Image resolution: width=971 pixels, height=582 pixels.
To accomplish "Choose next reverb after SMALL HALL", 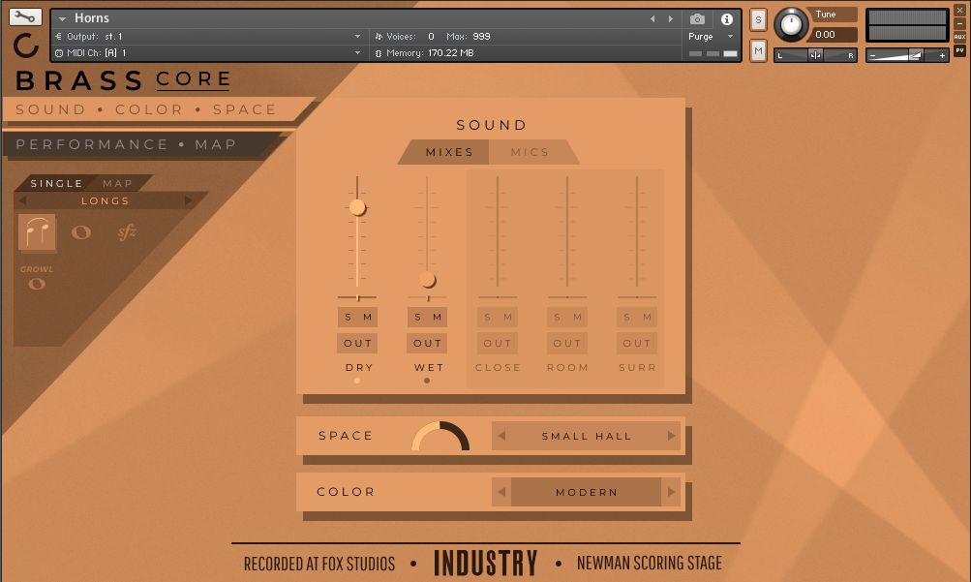I will click(x=671, y=436).
